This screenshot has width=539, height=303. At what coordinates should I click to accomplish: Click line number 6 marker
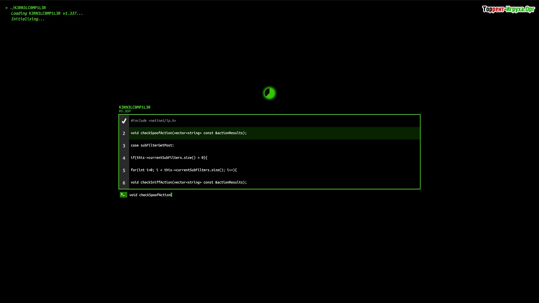coord(124,183)
